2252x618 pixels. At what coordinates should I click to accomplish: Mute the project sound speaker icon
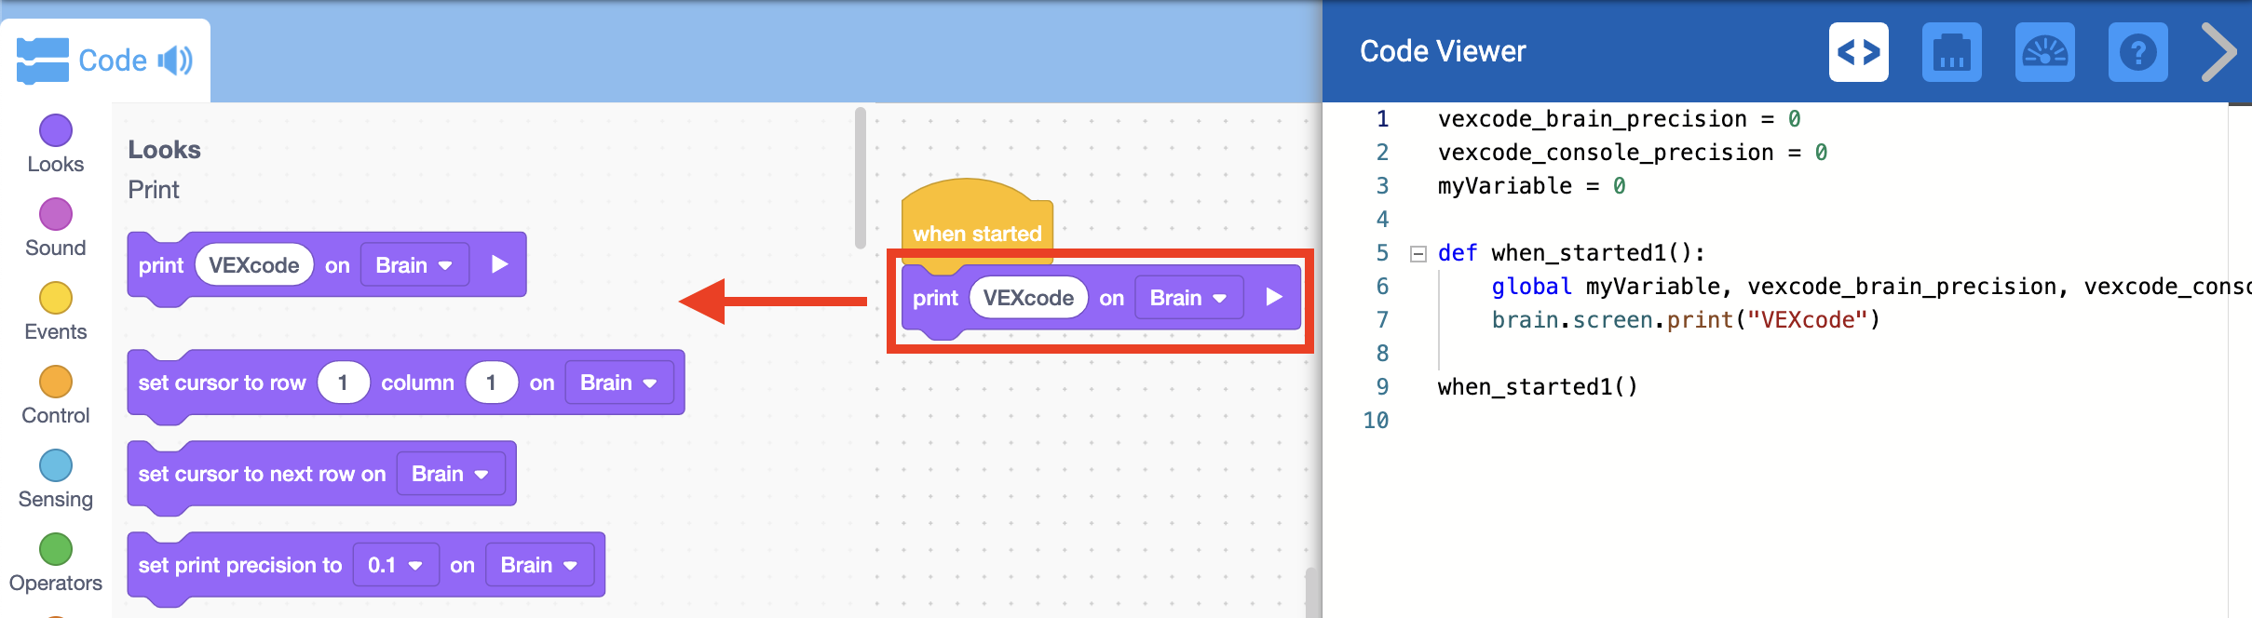click(173, 60)
